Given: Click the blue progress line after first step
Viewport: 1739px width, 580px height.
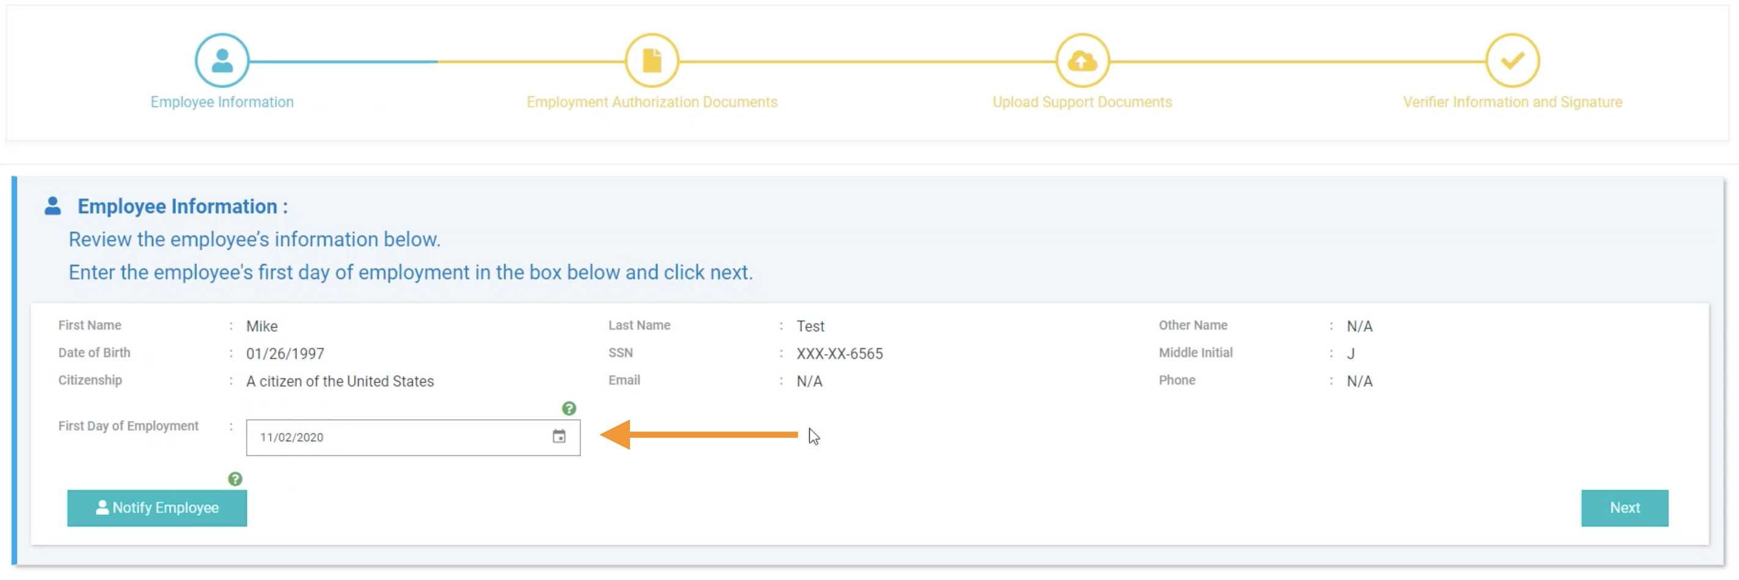Looking at the screenshot, I should 343,62.
